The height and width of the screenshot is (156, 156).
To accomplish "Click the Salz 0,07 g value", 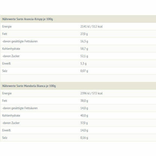I will point(84,71).
